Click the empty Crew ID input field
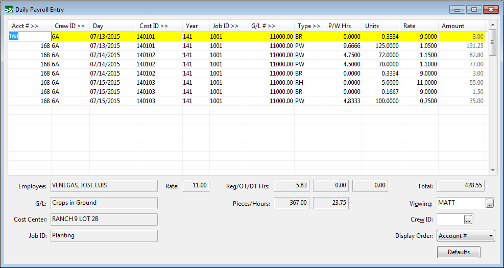This screenshot has width=504, height=268. click(x=450, y=220)
